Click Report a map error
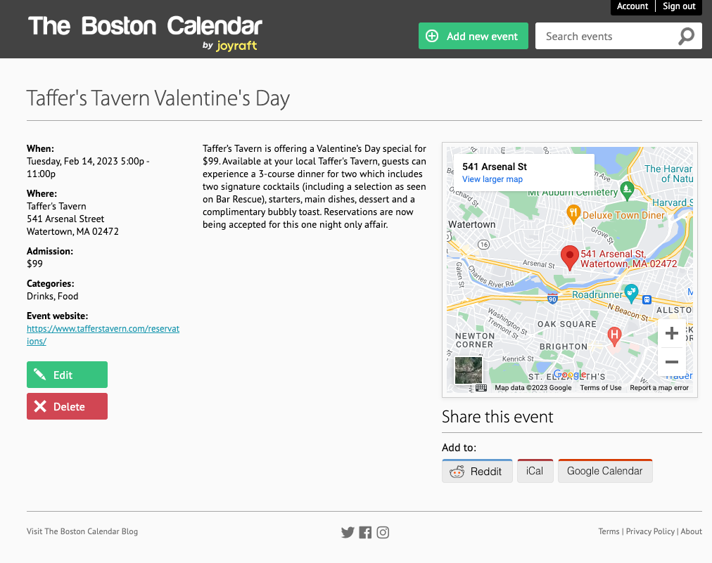 [x=659, y=388]
